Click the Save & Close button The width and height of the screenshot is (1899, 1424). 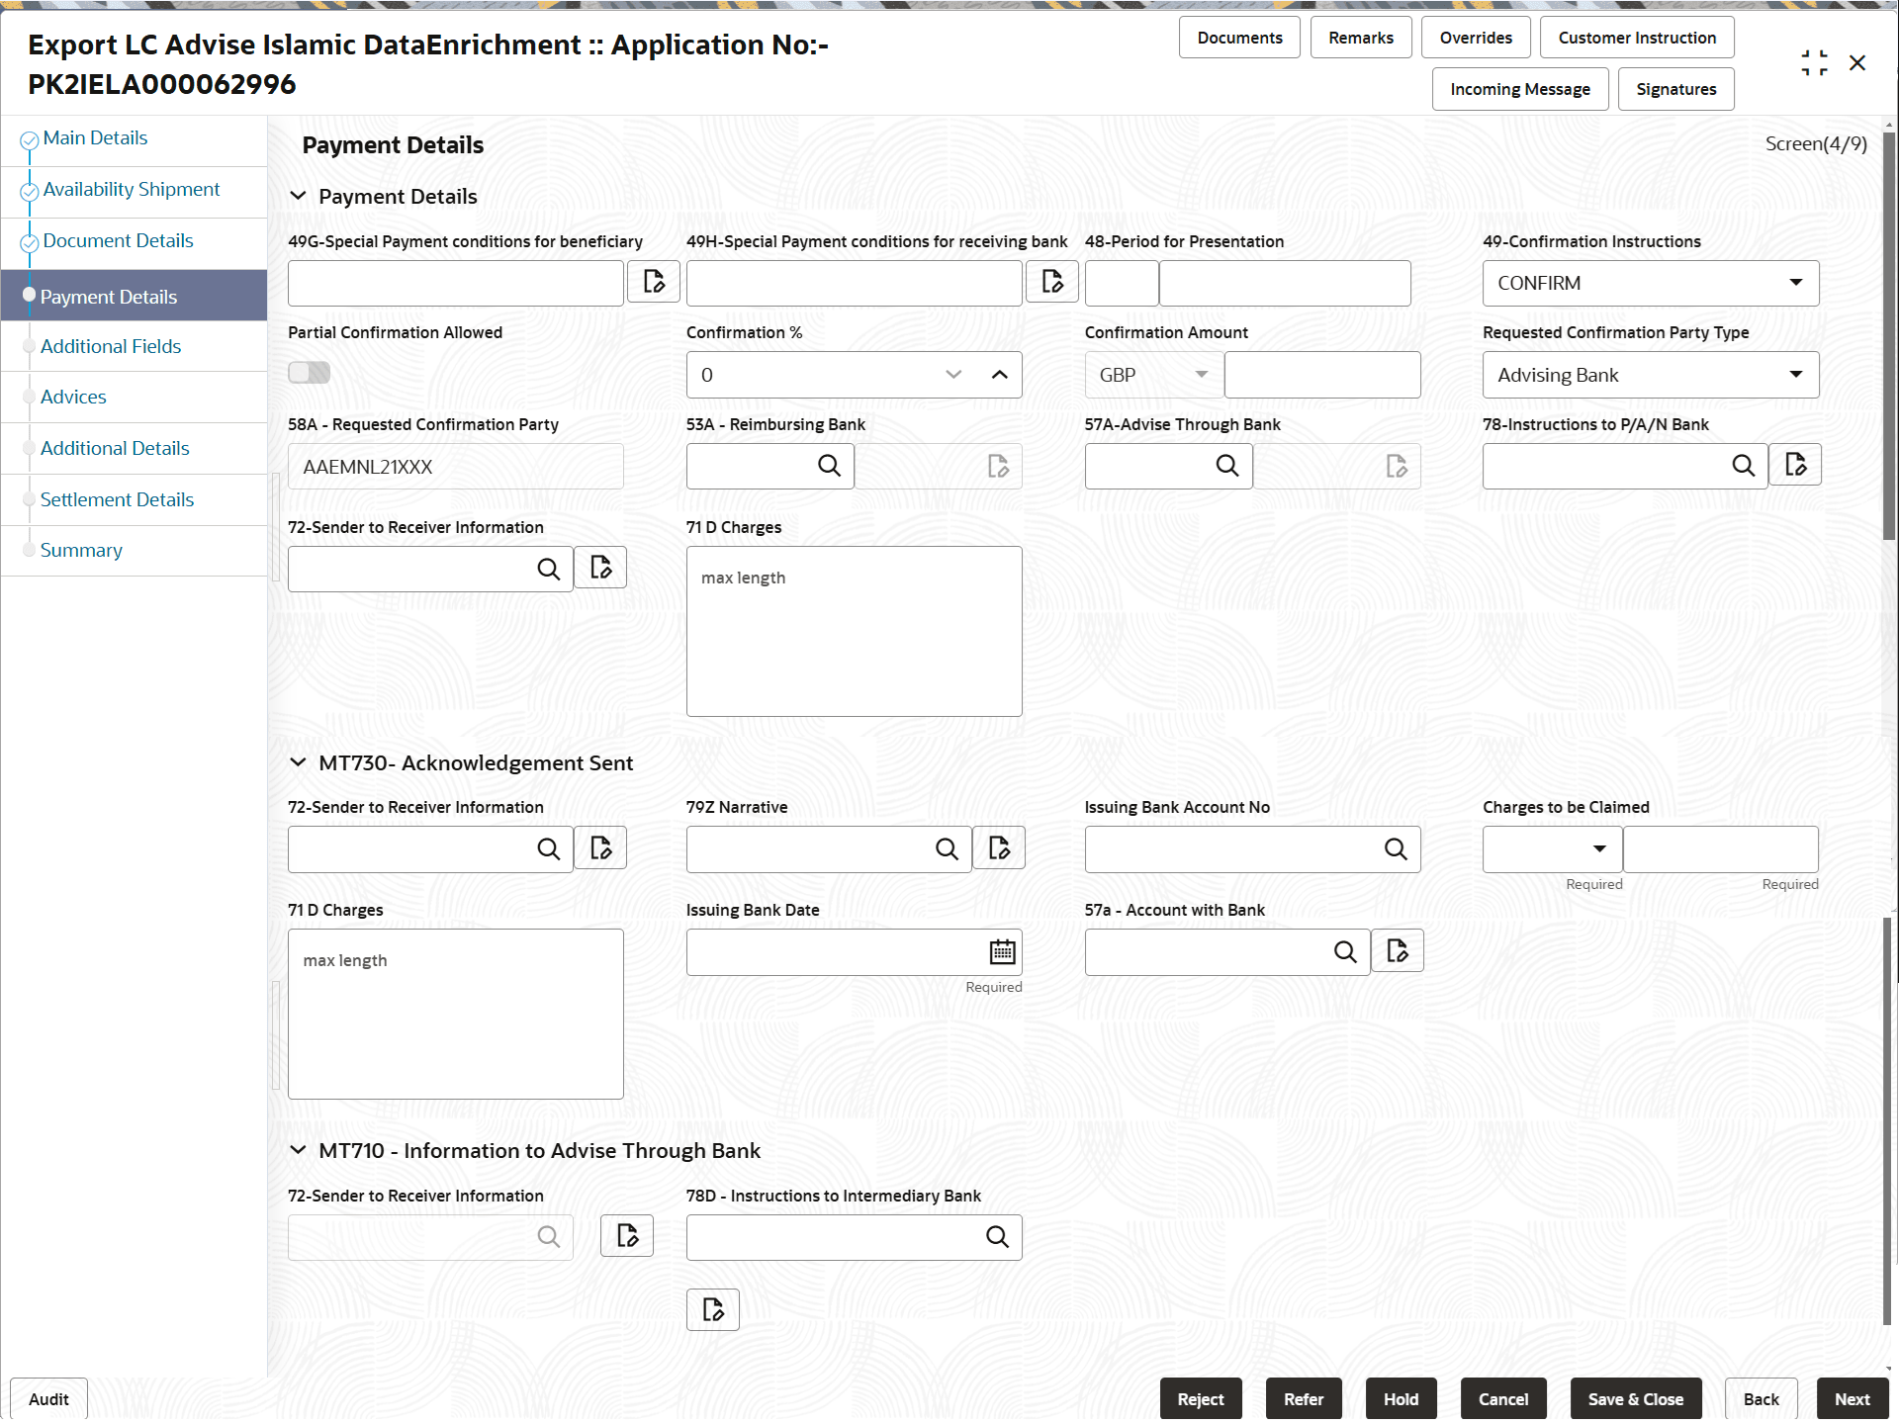tap(1634, 1398)
